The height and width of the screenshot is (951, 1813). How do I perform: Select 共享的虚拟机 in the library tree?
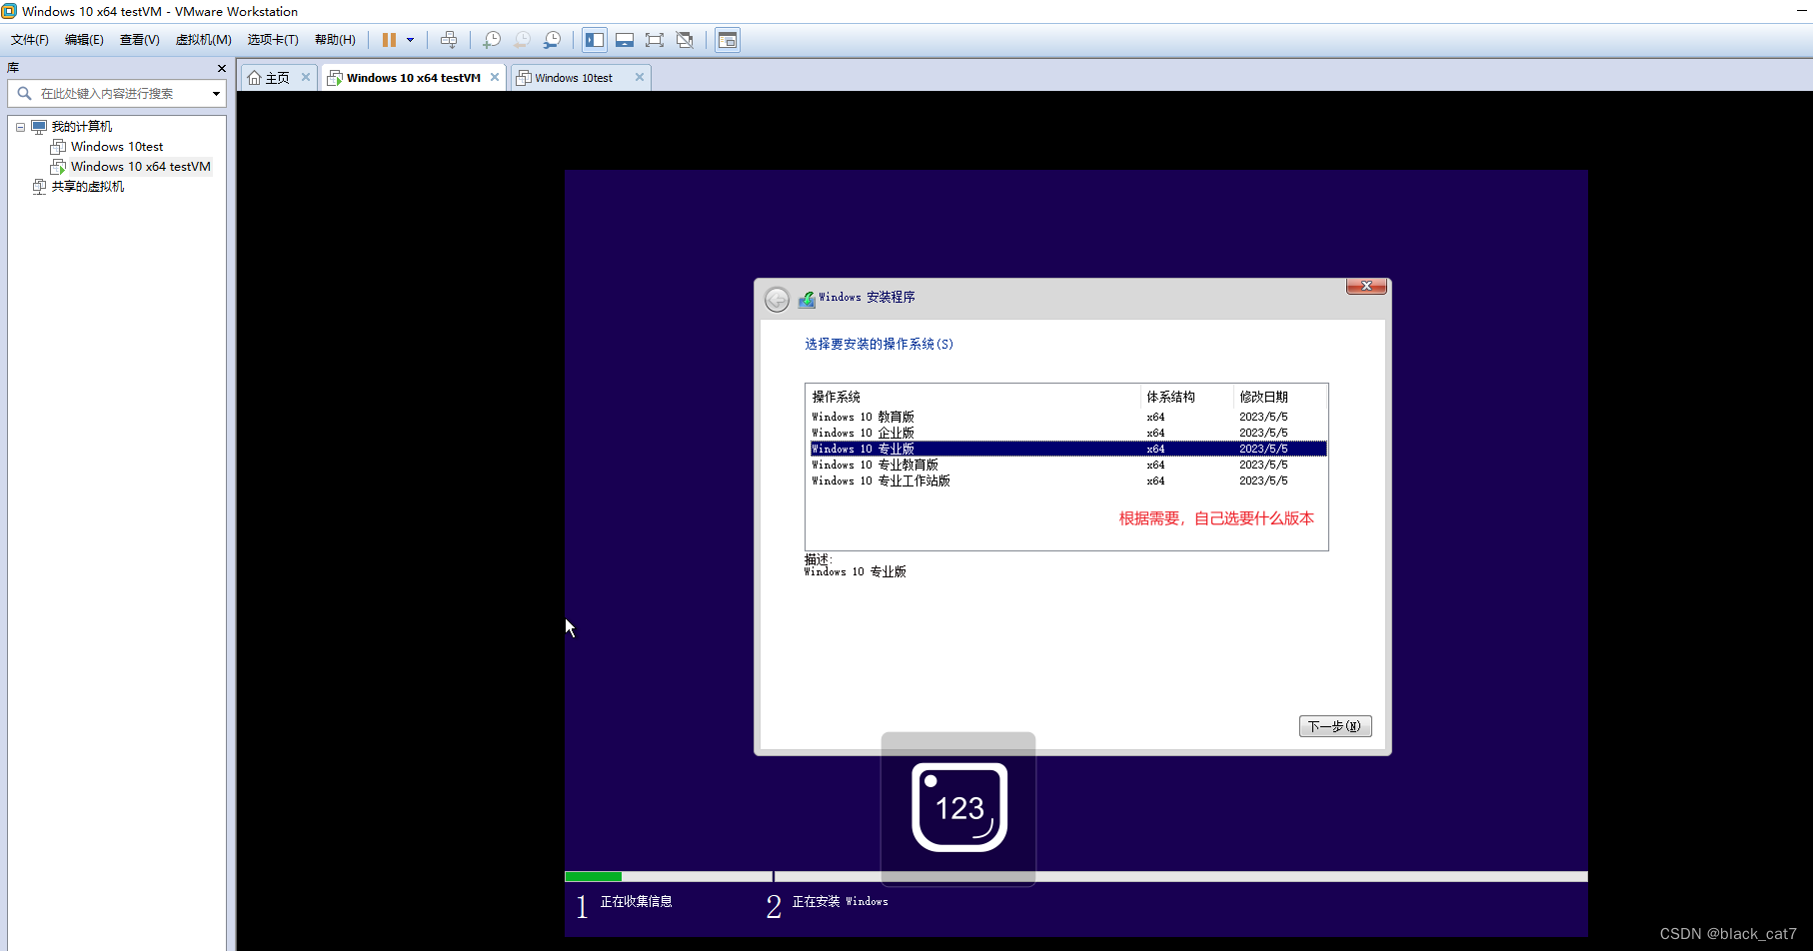pyautogui.click(x=88, y=187)
